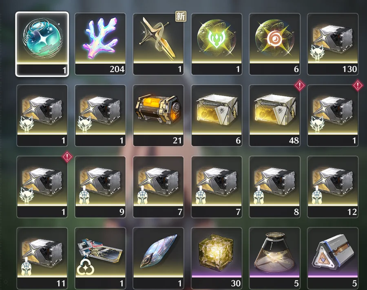The width and height of the screenshot is (367, 290).
Task: Open the new golden dagger item
Action: pyautogui.click(x=158, y=44)
